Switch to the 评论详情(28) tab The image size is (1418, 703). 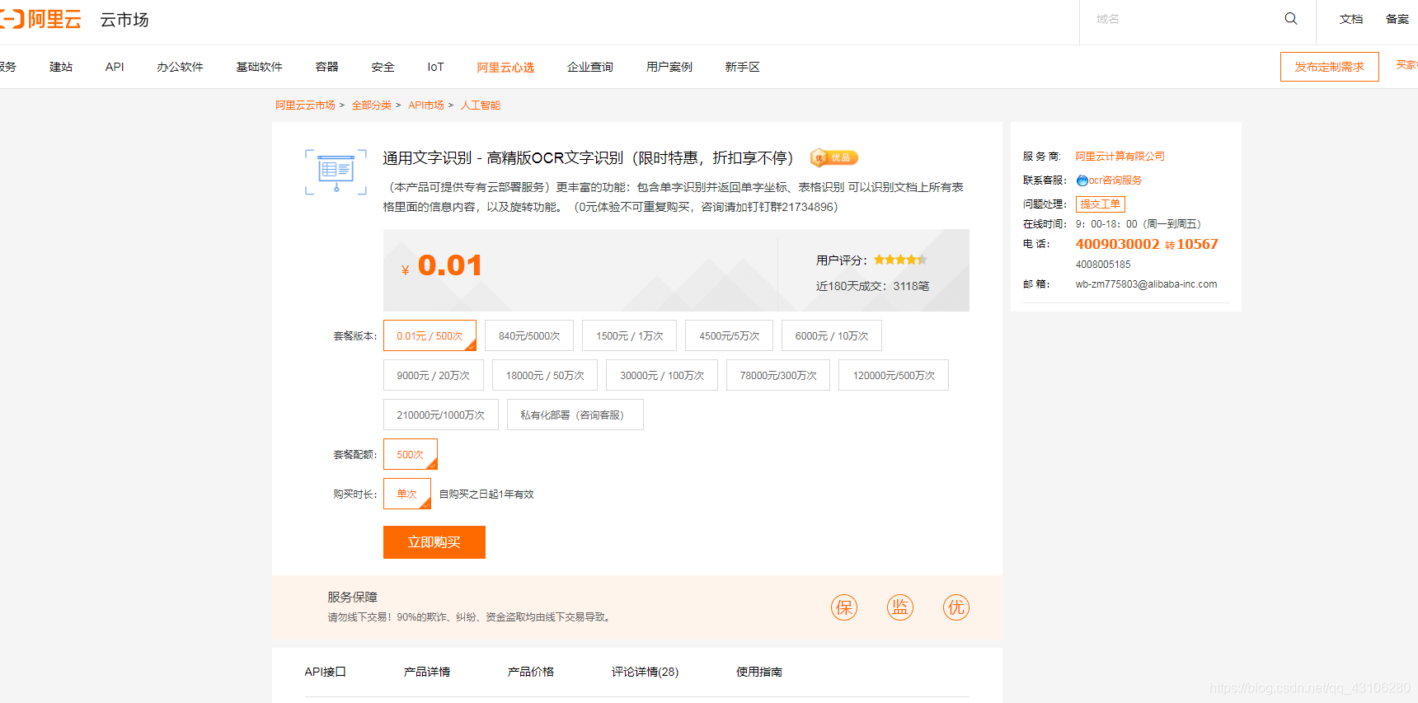(645, 672)
